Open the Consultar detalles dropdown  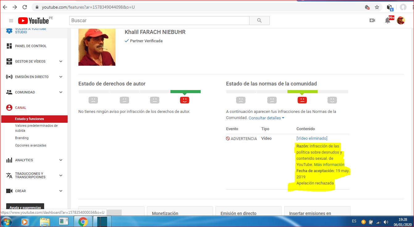(x=266, y=118)
